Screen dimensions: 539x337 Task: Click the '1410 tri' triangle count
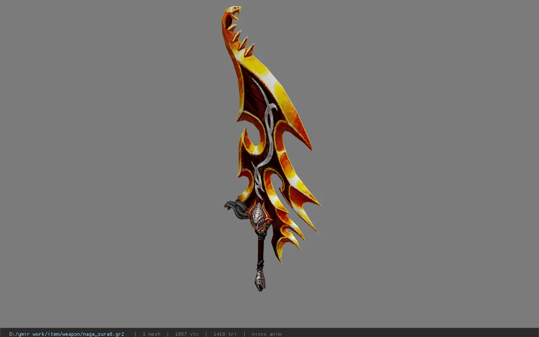[x=225, y=334]
